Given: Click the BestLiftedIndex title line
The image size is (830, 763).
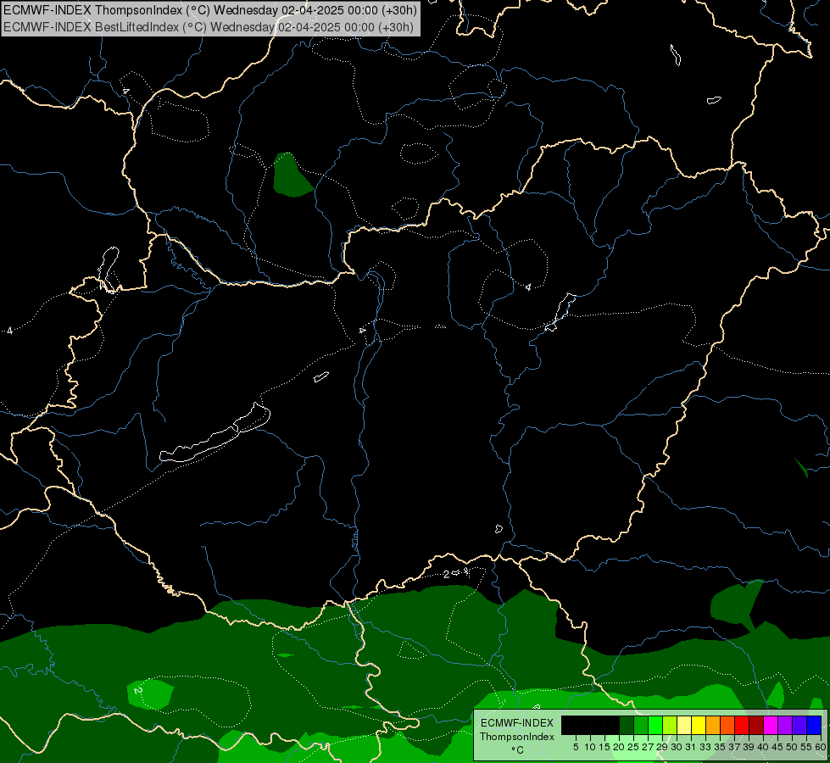Looking at the screenshot, I should point(209,27).
